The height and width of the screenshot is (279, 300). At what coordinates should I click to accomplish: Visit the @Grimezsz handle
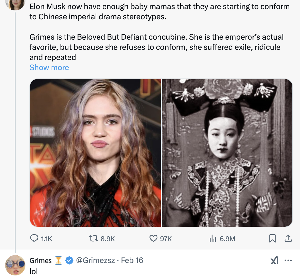pyautogui.click(x=95, y=260)
